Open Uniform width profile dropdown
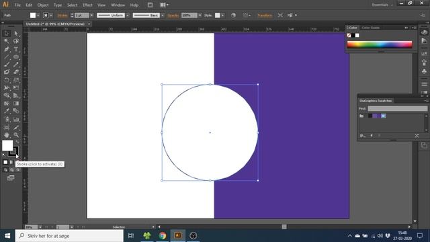Screen dimensions: 430x242 pyautogui.click(x=128, y=15)
